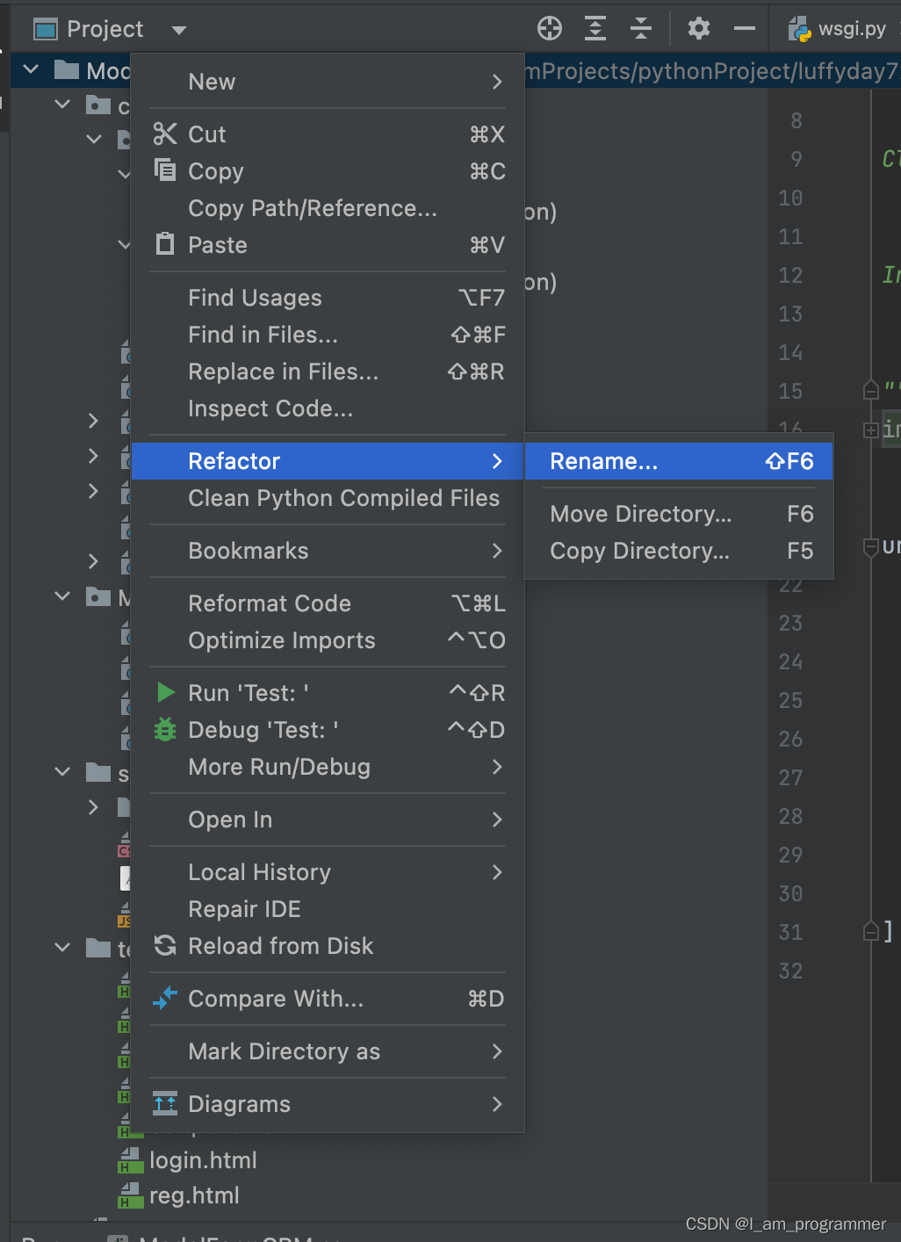Click the Collapse All icon in Project toolbar
This screenshot has height=1242, width=901.
pos(640,28)
